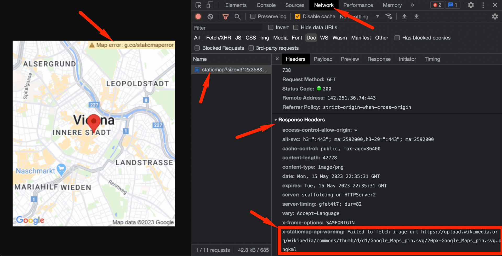Filter requests by JS

(x=238, y=38)
